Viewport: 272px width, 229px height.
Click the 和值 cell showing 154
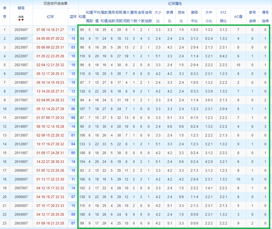click(x=82, y=162)
